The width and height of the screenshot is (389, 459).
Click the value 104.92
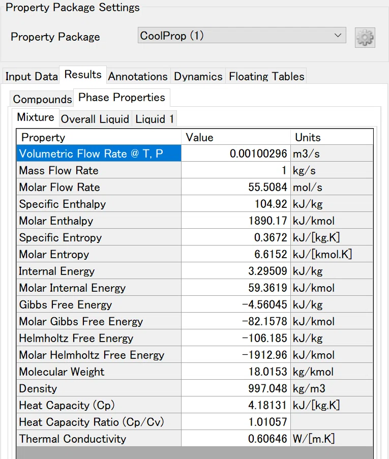click(236, 204)
